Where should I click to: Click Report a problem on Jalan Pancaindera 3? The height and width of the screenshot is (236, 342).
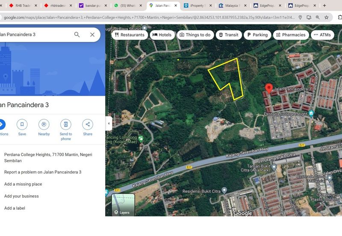[43, 172]
